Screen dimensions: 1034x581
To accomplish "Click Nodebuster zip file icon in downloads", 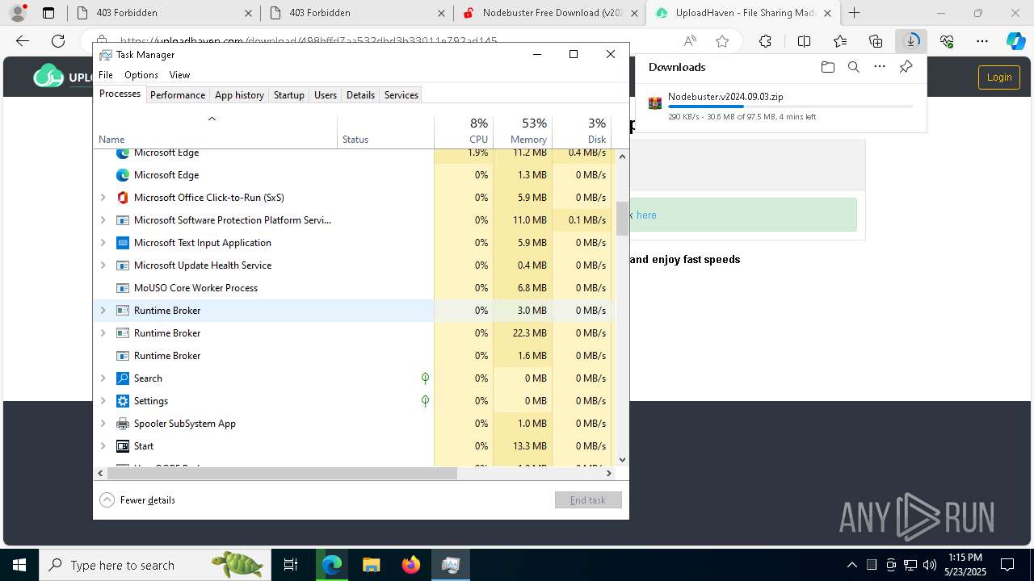I will click(x=655, y=103).
